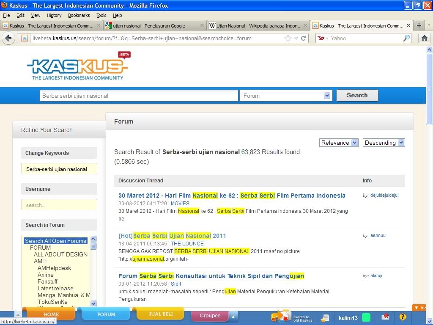The image size is (433, 325).
Task: Open the Firefox Home page icon
Action: click(x=425, y=38)
